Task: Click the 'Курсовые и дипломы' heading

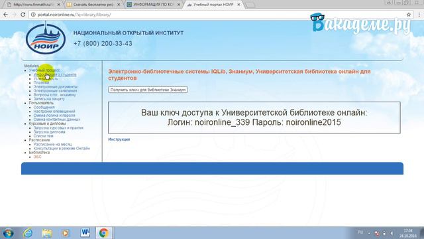Action: (47, 123)
